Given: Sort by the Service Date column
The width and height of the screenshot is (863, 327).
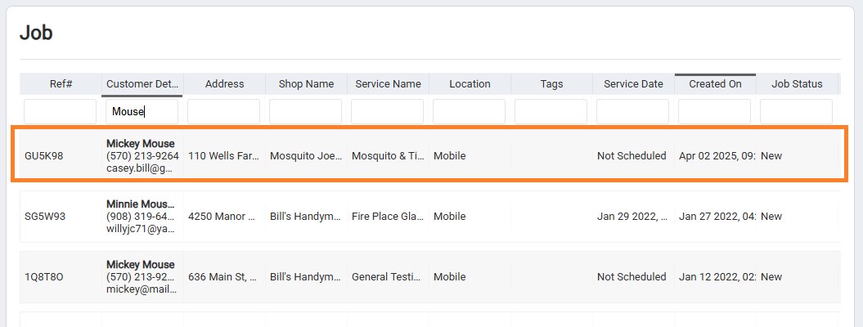Looking at the screenshot, I should click(x=633, y=84).
